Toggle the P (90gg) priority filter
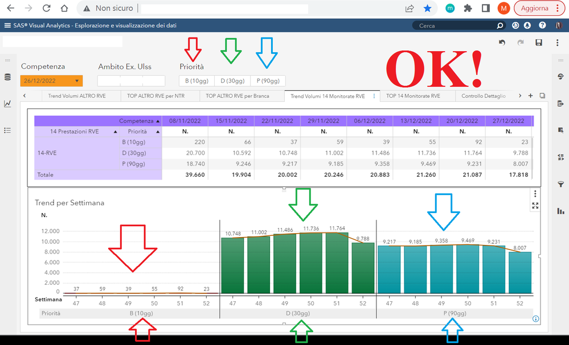The height and width of the screenshot is (345, 569). point(268,81)
